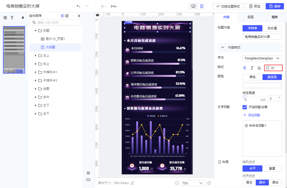287x188 pixels.
Task: Open the 70% zoom dropdown
Action: point(193,183)
